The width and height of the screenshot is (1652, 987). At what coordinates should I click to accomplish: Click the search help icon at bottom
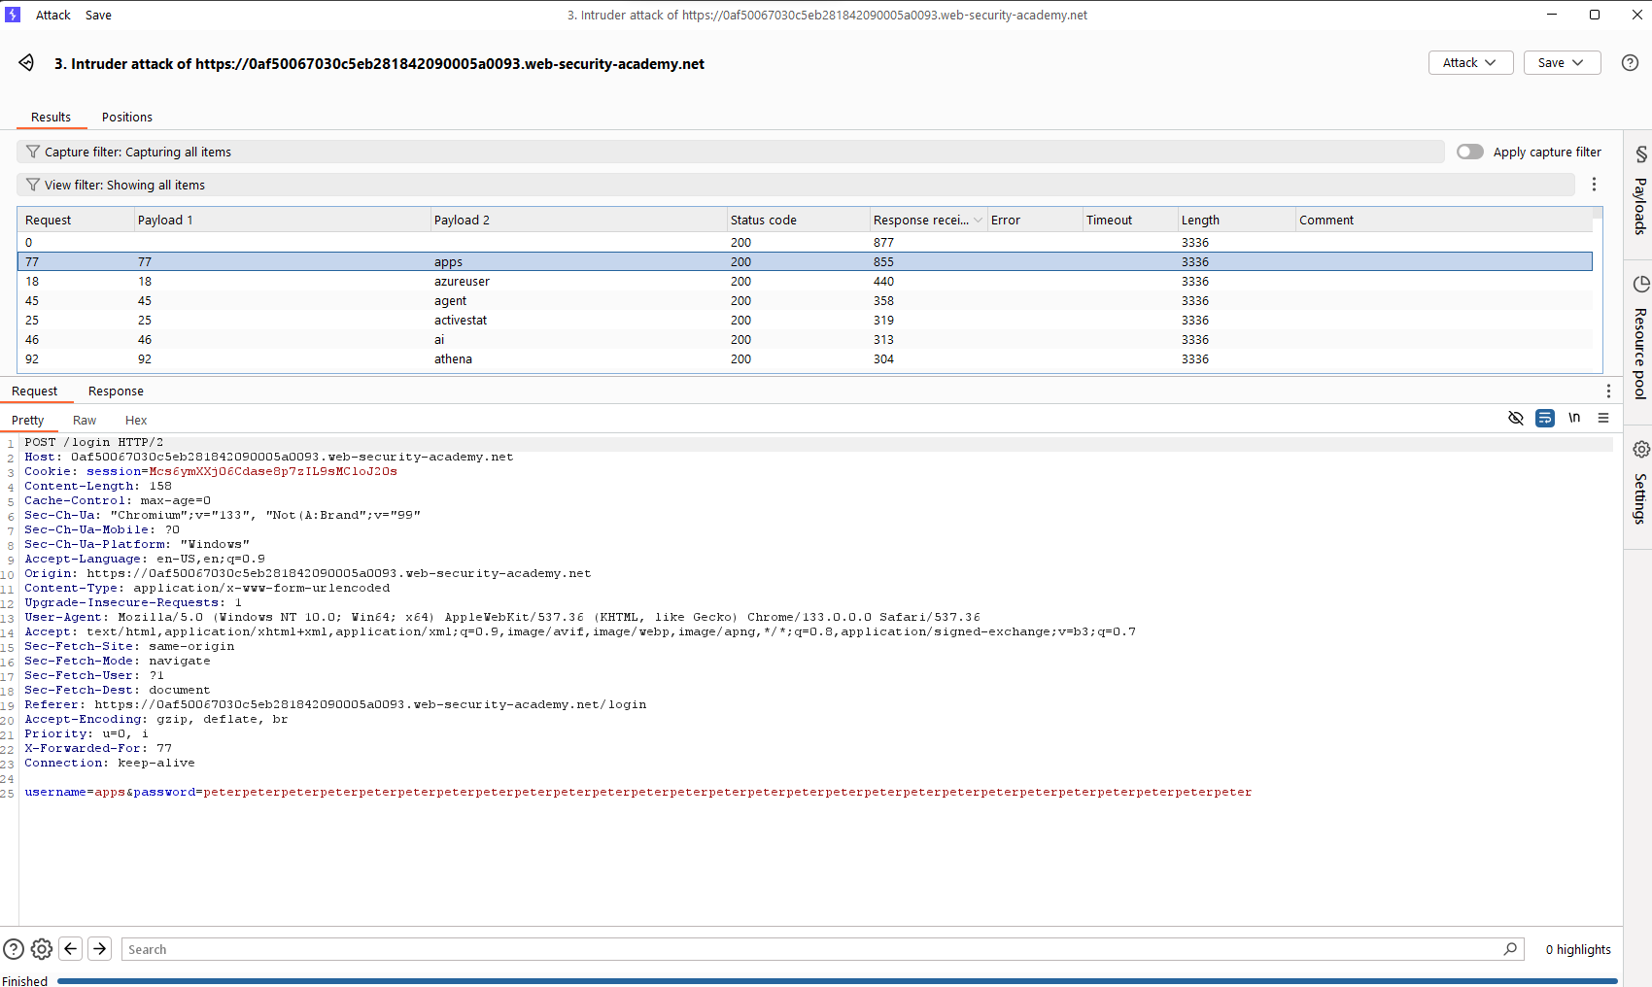(14, 949)
